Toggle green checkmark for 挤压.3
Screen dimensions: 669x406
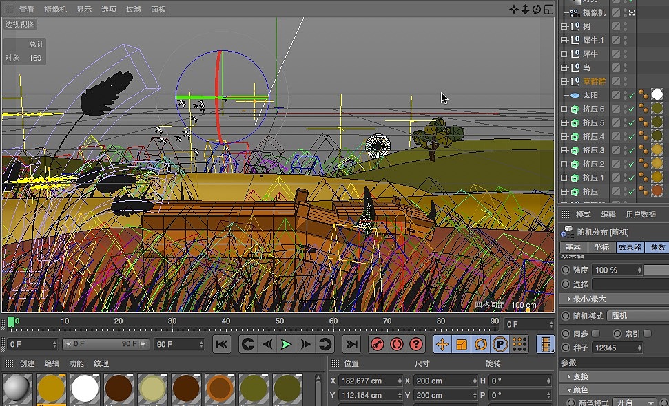coord(632,150)
